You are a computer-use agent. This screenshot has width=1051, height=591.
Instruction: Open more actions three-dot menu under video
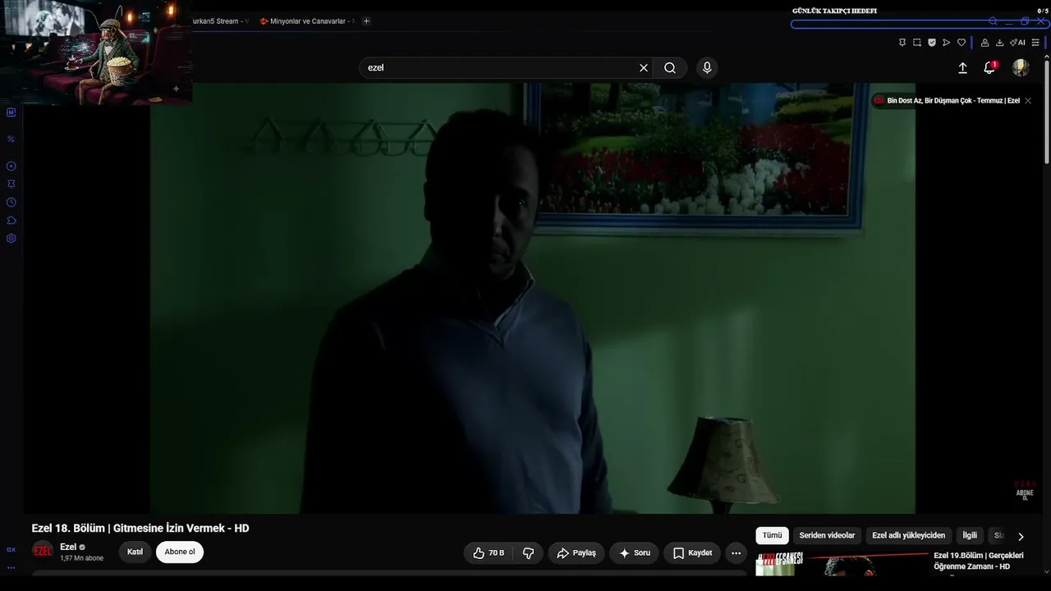coord(736,553)
